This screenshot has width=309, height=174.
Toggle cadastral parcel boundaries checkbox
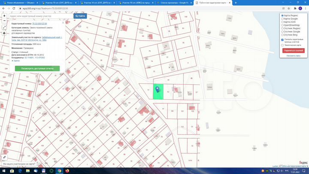tap(282, 40)
